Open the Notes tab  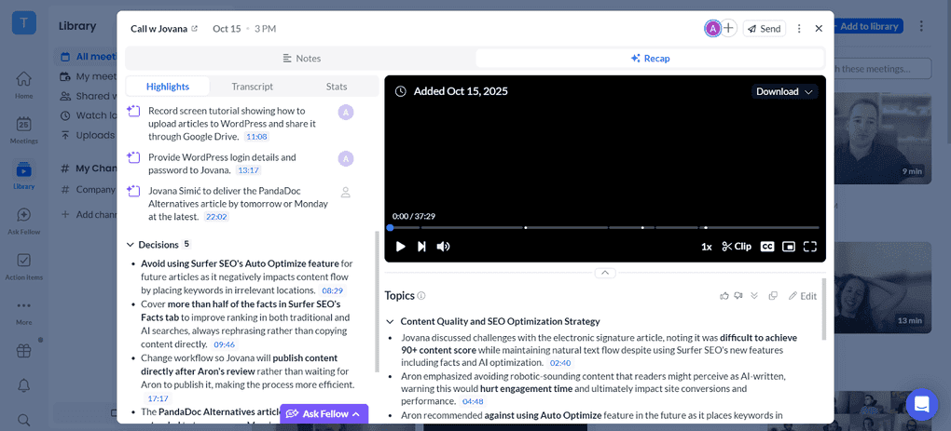tap(301, 58)
